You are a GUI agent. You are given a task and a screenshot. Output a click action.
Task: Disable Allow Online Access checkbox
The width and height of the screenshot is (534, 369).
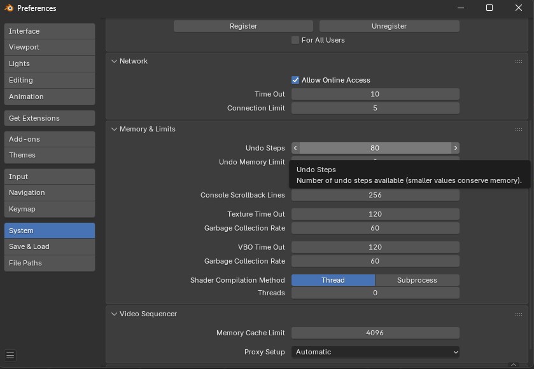pyautogui.click(x=295, y=80)
